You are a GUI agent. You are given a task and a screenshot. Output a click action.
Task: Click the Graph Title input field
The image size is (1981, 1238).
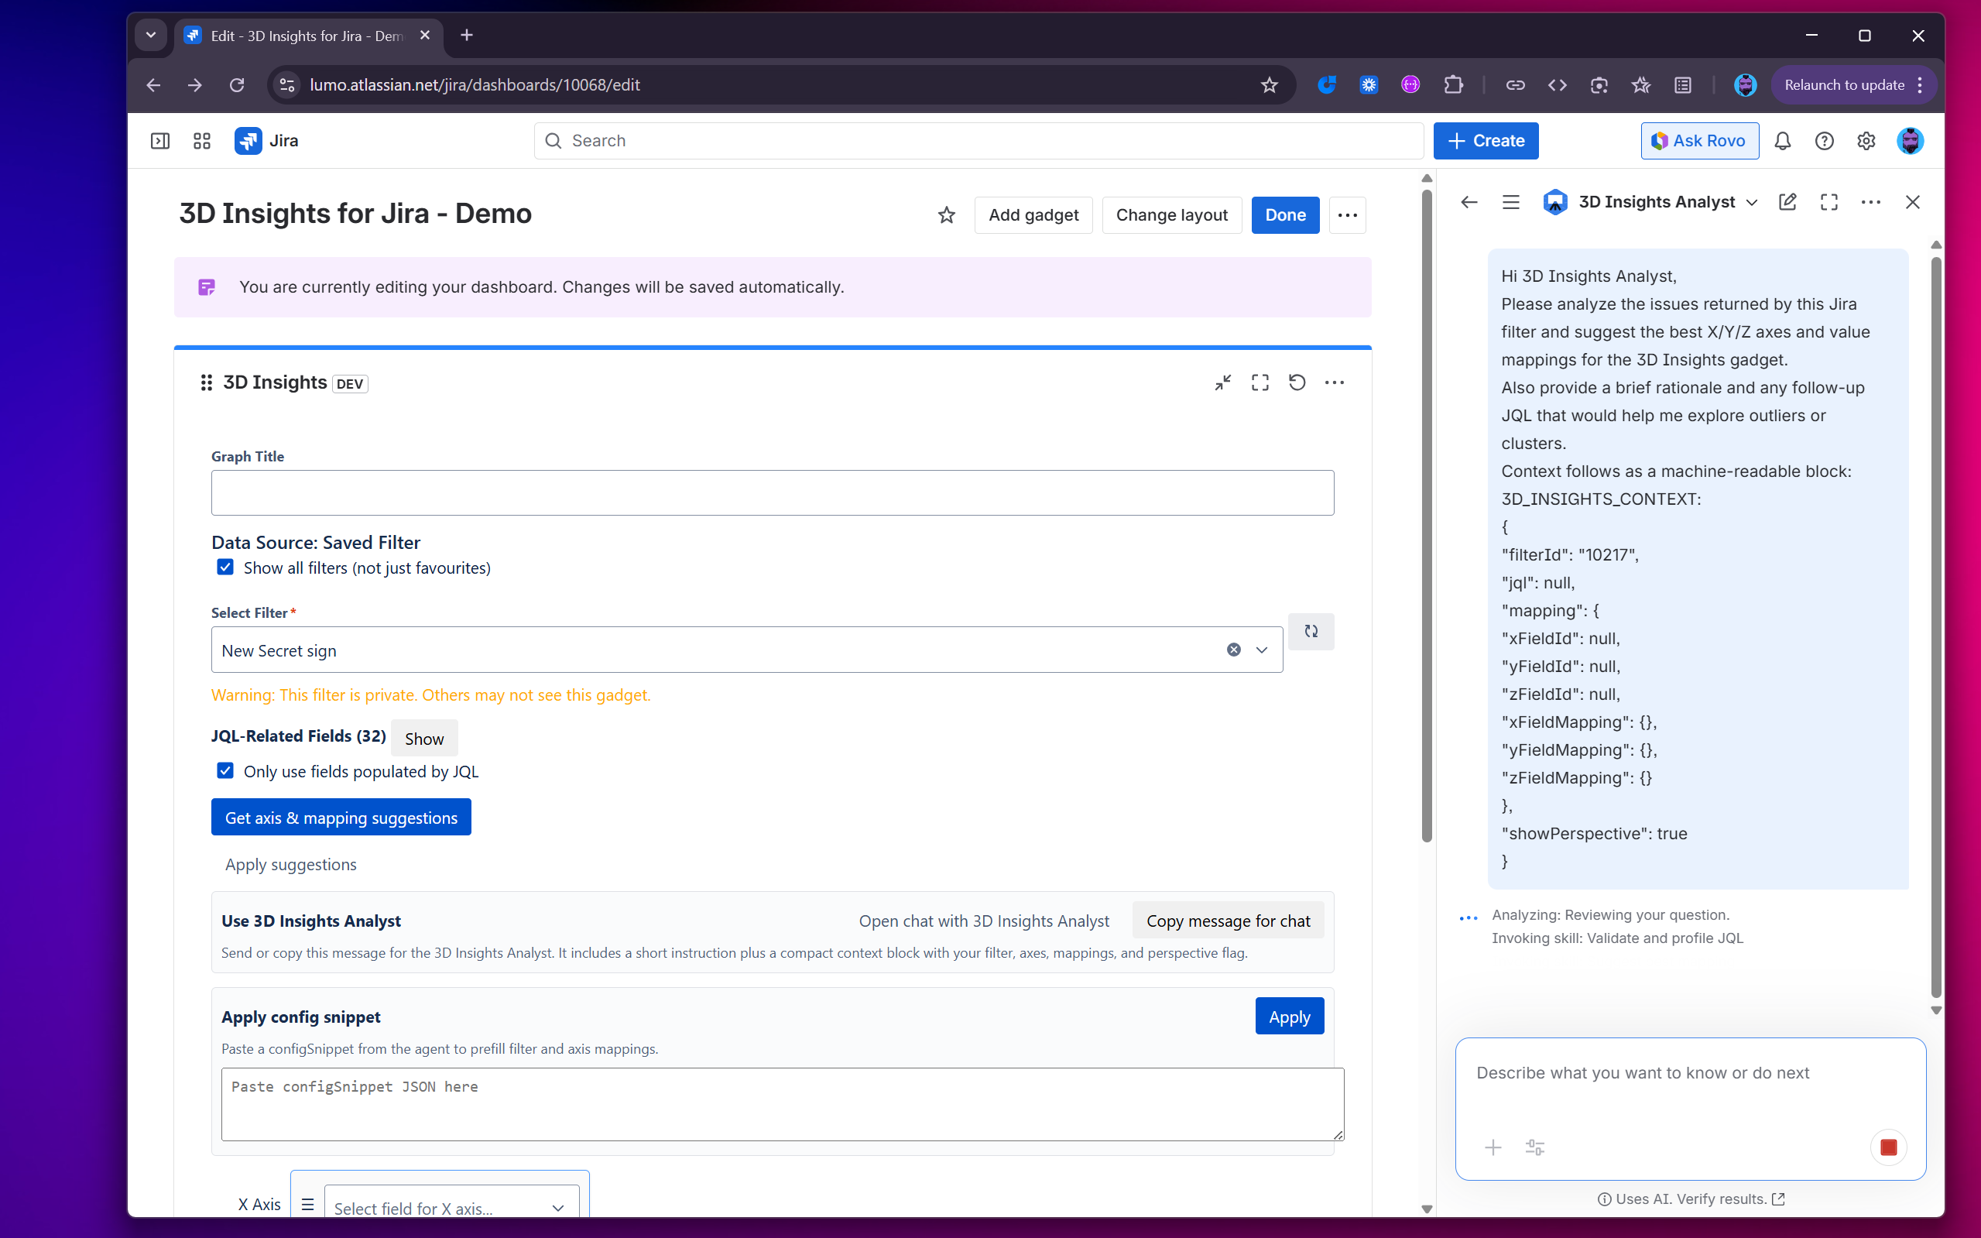(772, 493)
